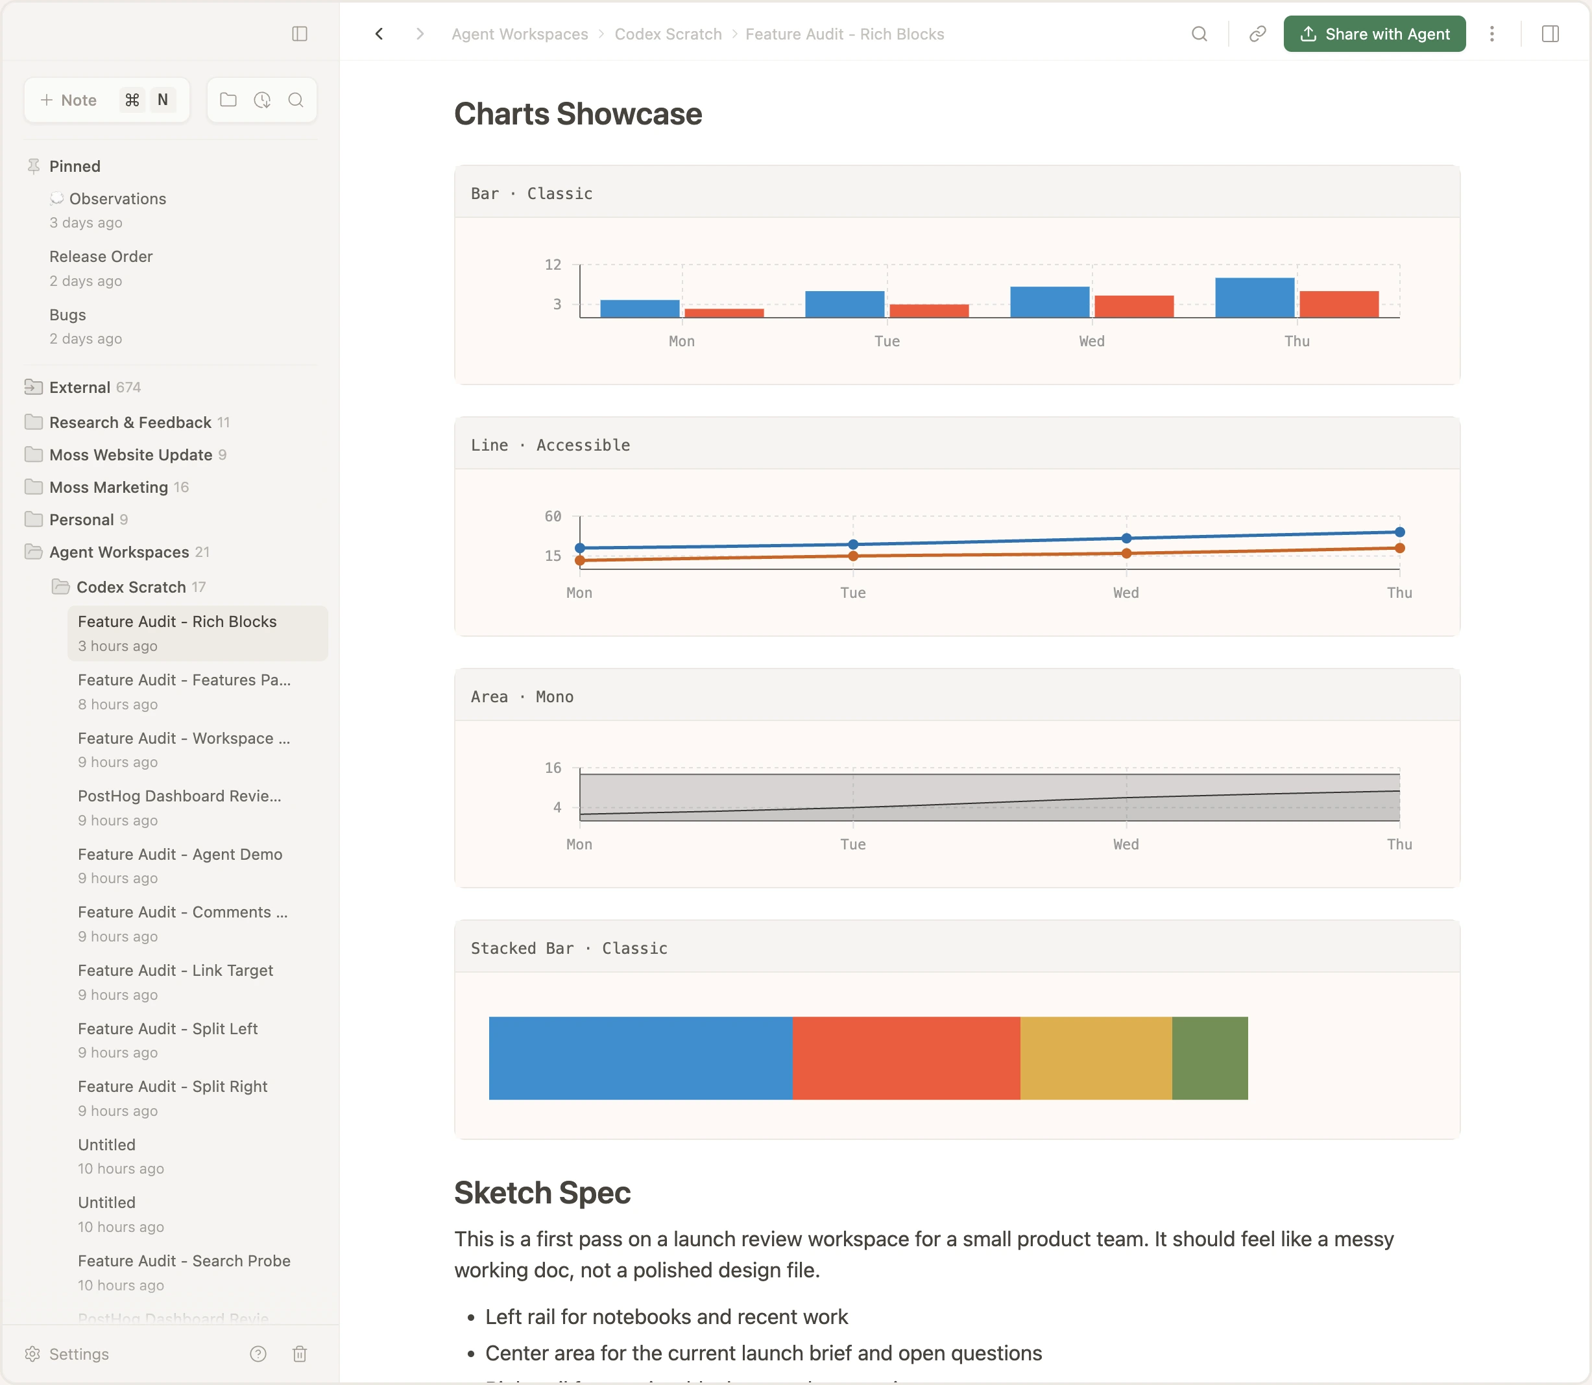Screen dimensions: 1592x1385
Task: Toggle the left sidebar panel
Action: click(301, 33)
